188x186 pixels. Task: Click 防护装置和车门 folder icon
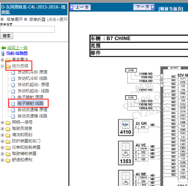[x=8, y=142]
